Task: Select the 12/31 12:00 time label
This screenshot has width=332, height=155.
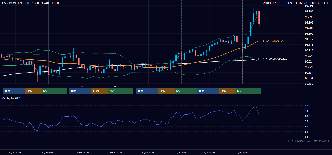Action: (x=148, y=152)
